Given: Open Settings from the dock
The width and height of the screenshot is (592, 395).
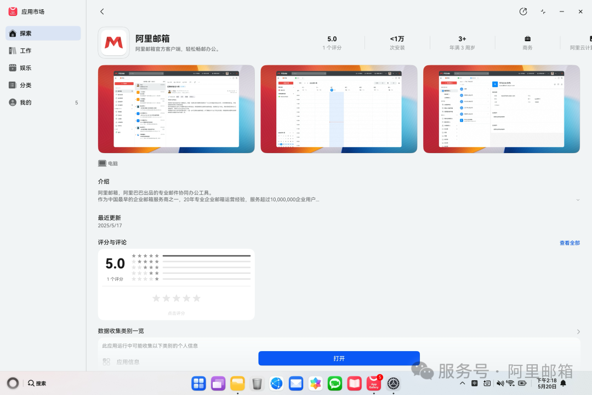Looking at the screenshot, I should tap(394, 383).
